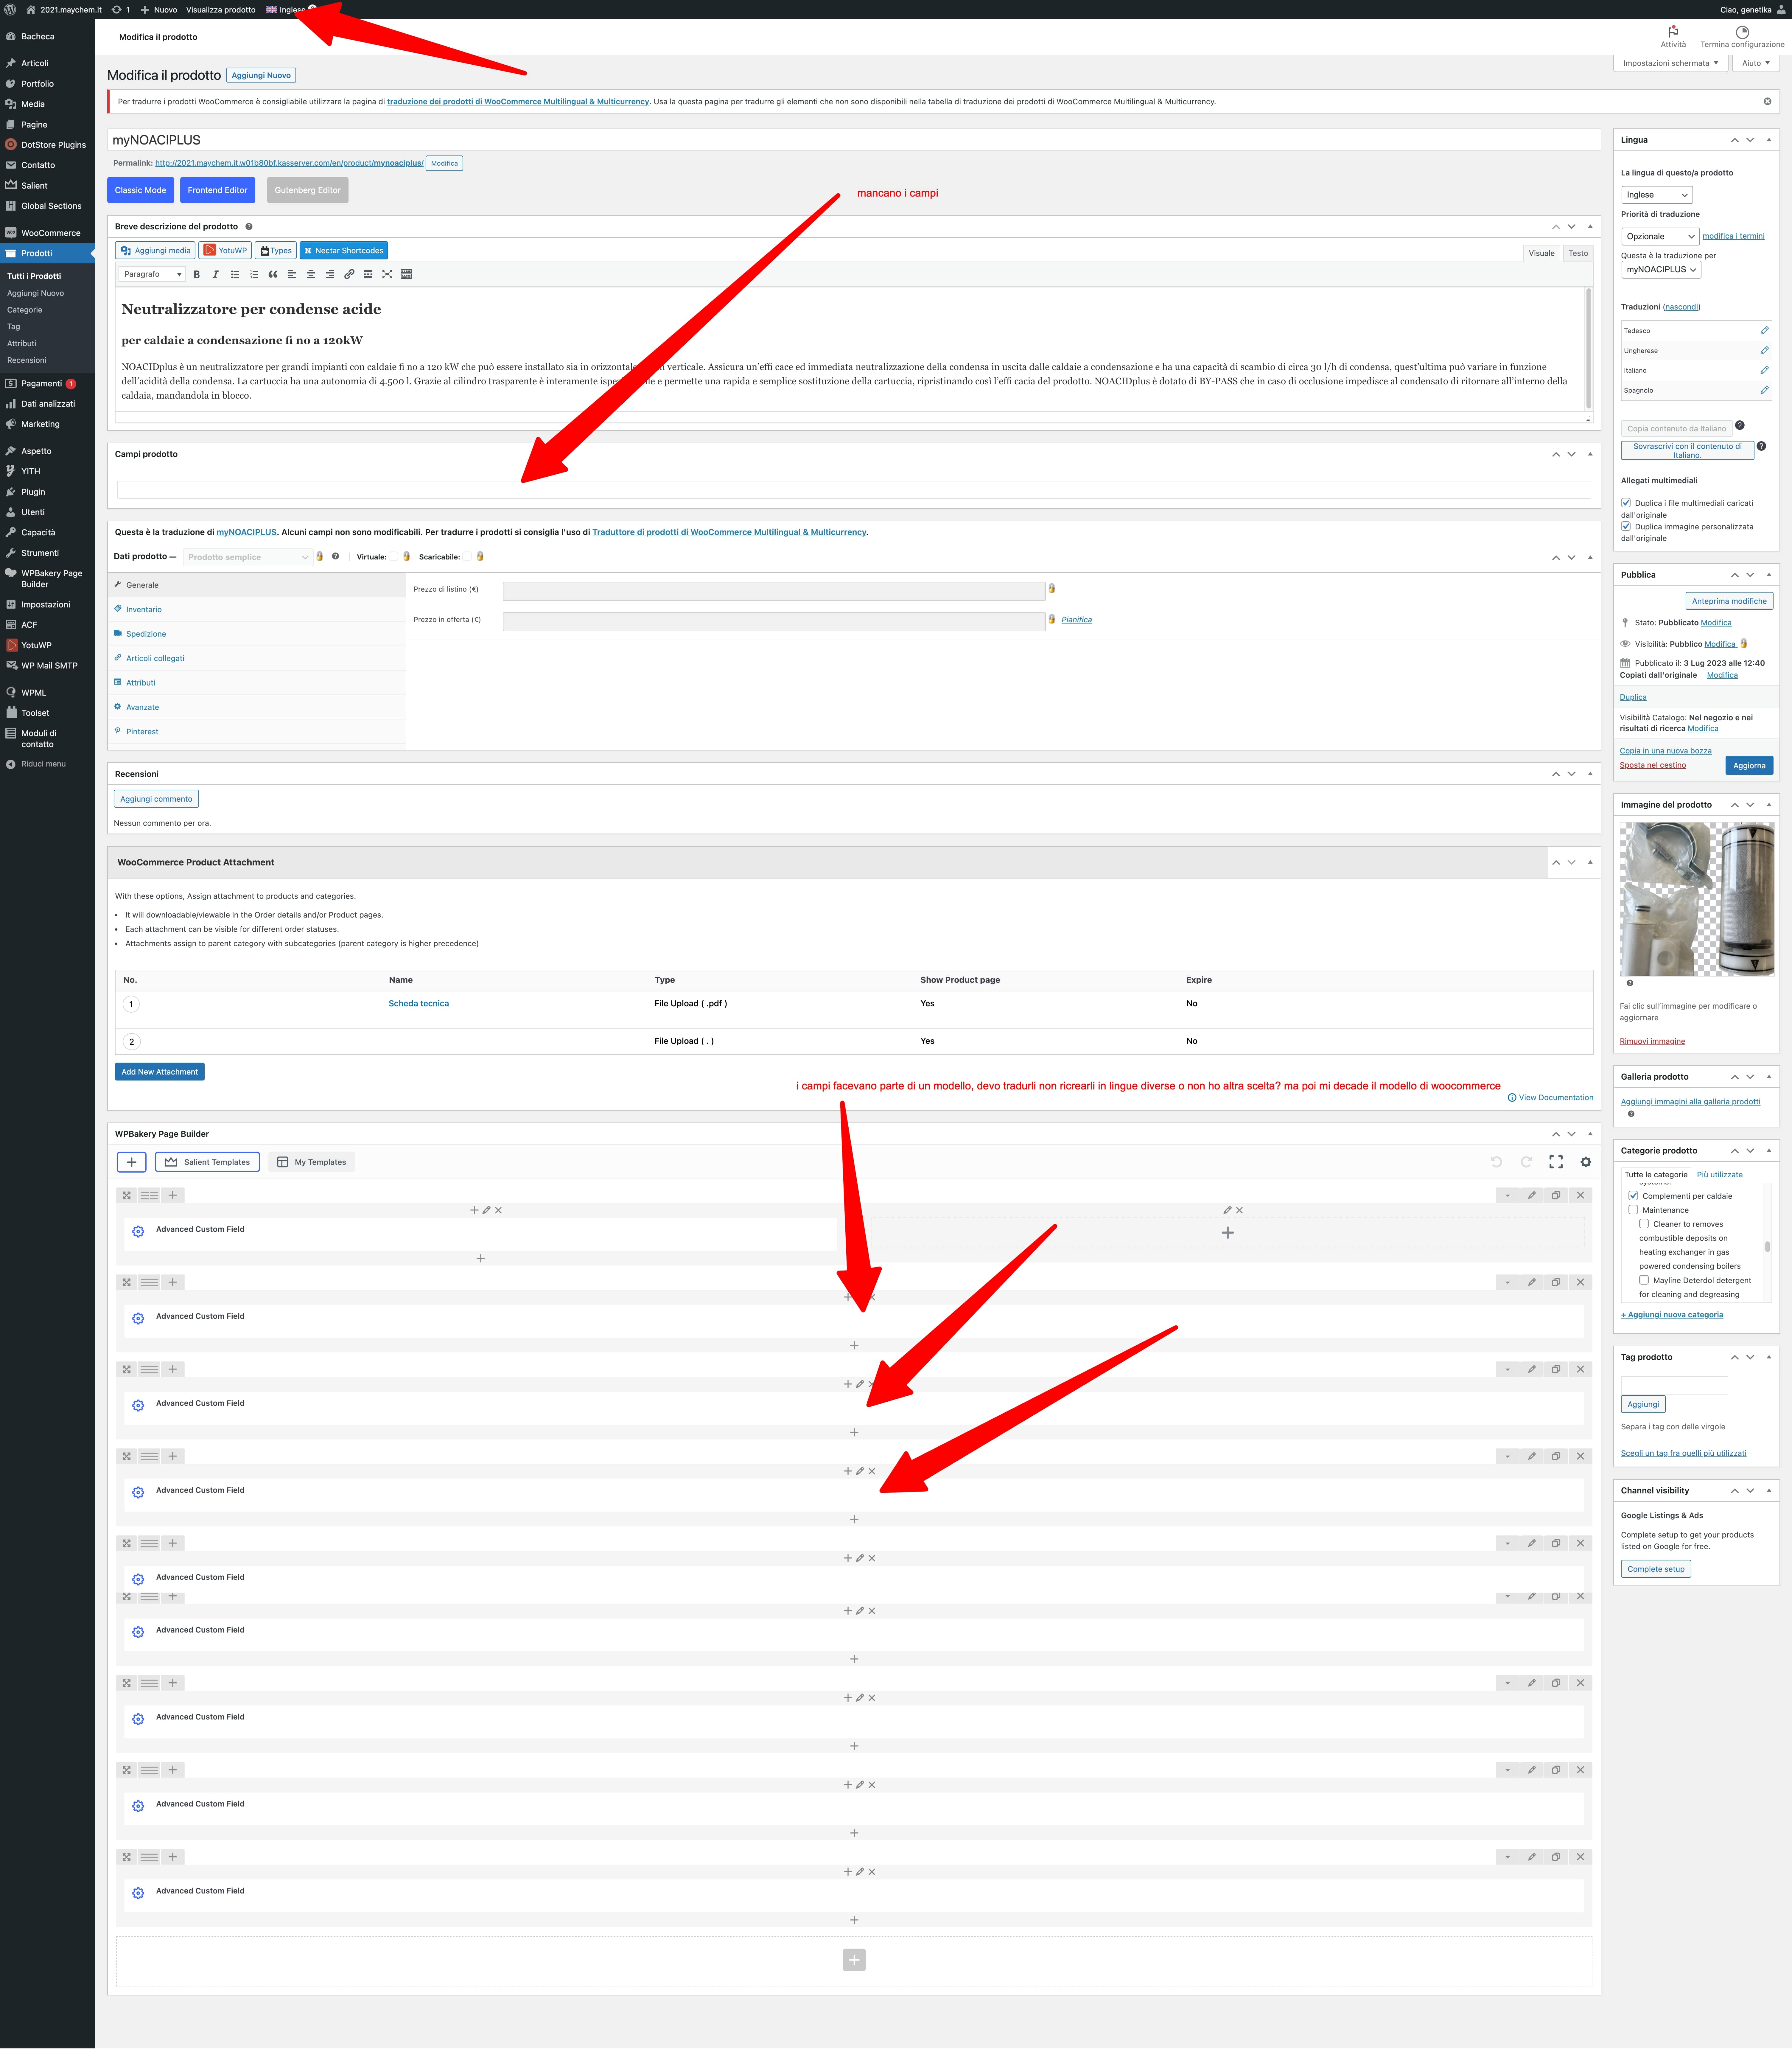
Task: Click help icon next to Copia contenuto
Action: [x=1740, y=425]
